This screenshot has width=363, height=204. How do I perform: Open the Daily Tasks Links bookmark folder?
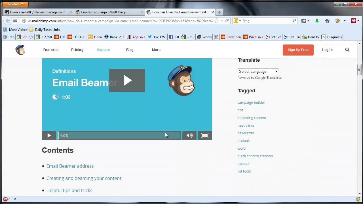[45, 29]
